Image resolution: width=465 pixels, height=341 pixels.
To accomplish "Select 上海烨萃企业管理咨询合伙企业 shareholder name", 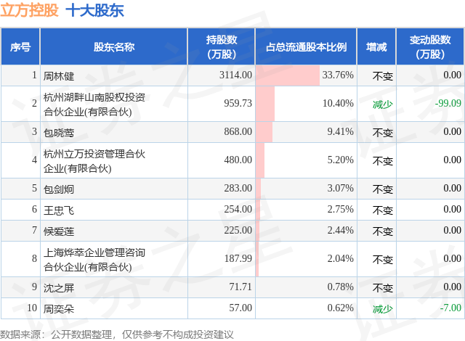I will (94, 259).
